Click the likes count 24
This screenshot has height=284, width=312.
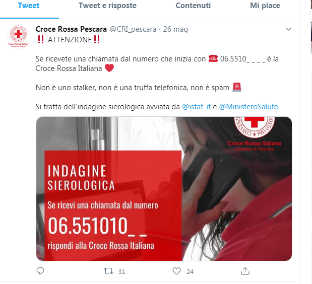coord(190,272)
